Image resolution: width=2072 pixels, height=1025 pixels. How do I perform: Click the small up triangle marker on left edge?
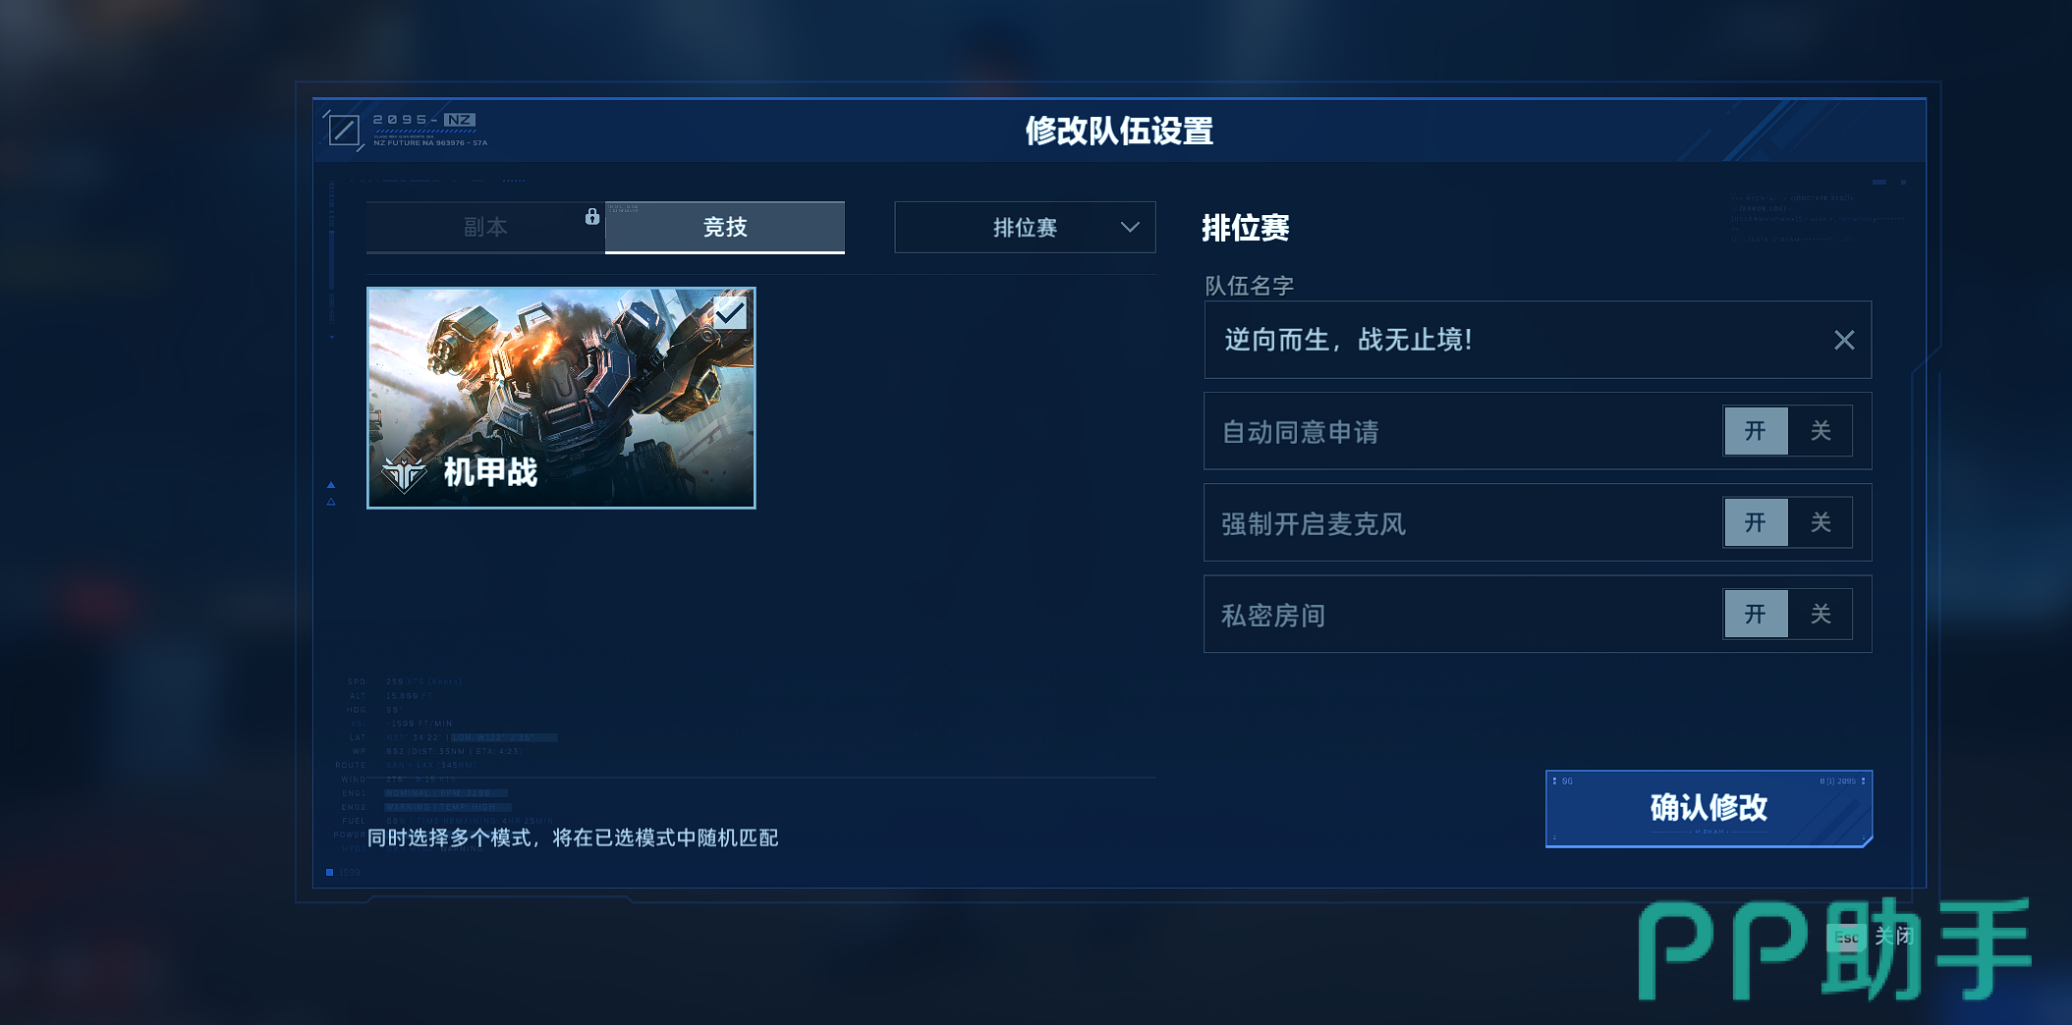point(331,485)
